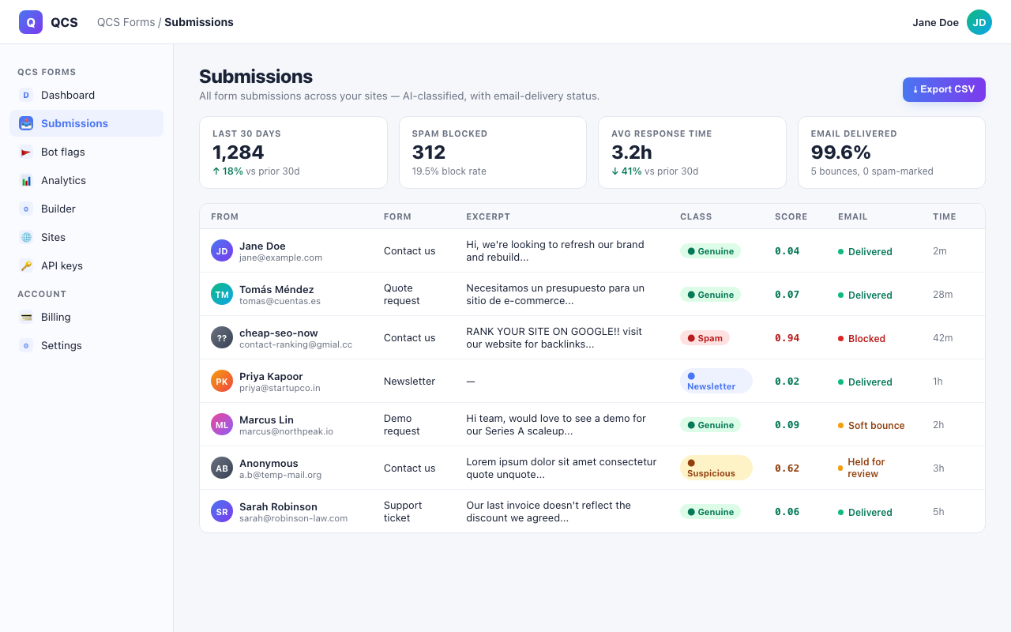Click the Email Delivered stat card
The width and height of the screenshot is (1011, 632).
point(892,152)
